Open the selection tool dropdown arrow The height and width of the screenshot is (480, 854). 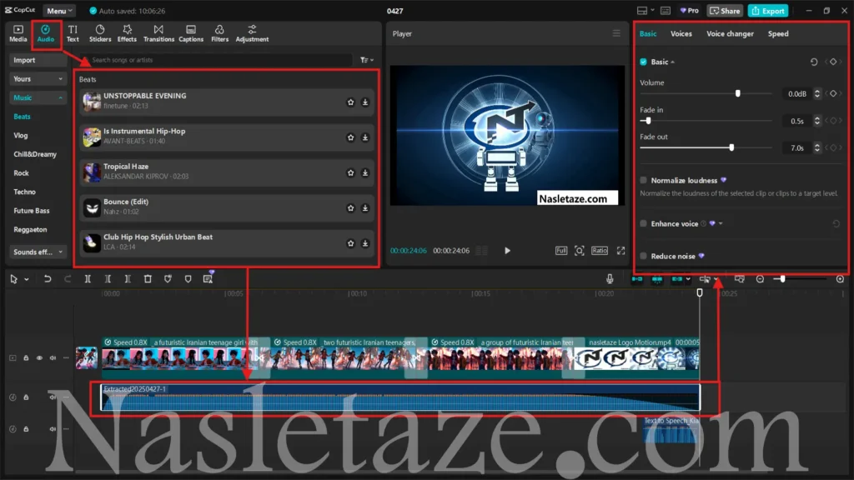[26, 279]
